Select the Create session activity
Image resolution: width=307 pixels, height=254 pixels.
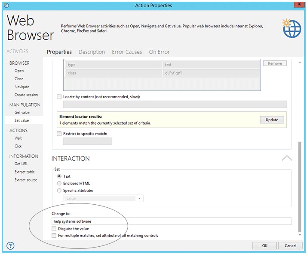26,95
